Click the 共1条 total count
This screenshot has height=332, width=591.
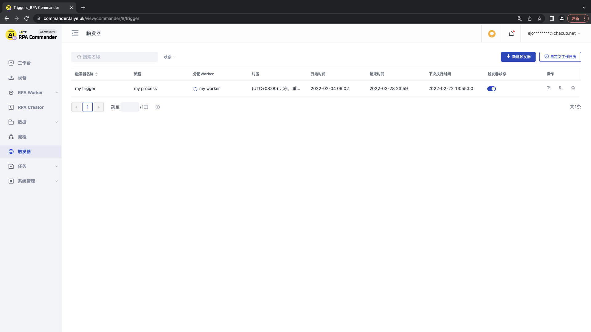[x=575, y=107]
